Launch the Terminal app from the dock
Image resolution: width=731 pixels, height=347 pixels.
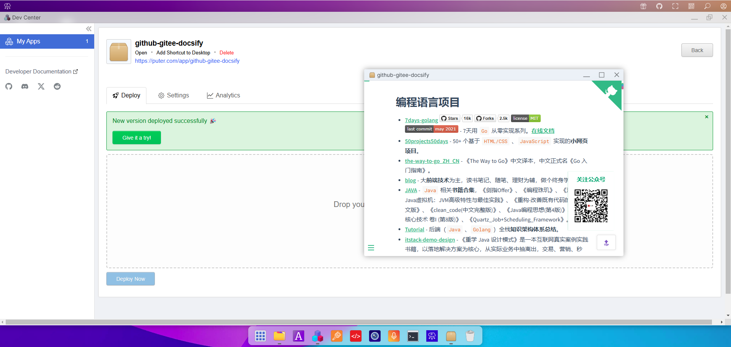click(413, 336)
